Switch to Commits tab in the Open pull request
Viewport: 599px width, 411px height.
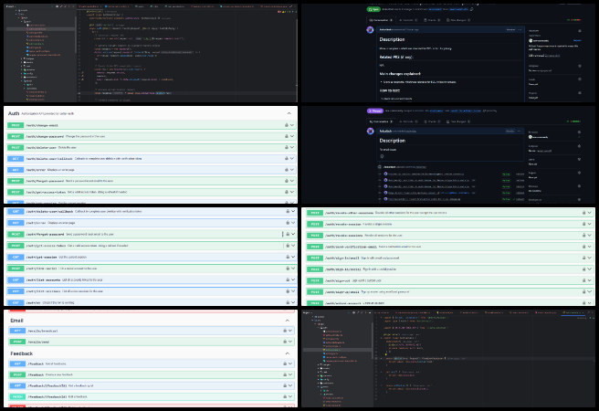pos(408,20)
